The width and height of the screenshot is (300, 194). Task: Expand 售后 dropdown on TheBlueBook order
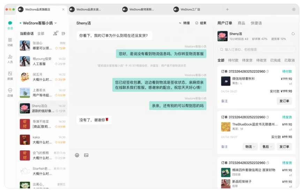[267, 147]
